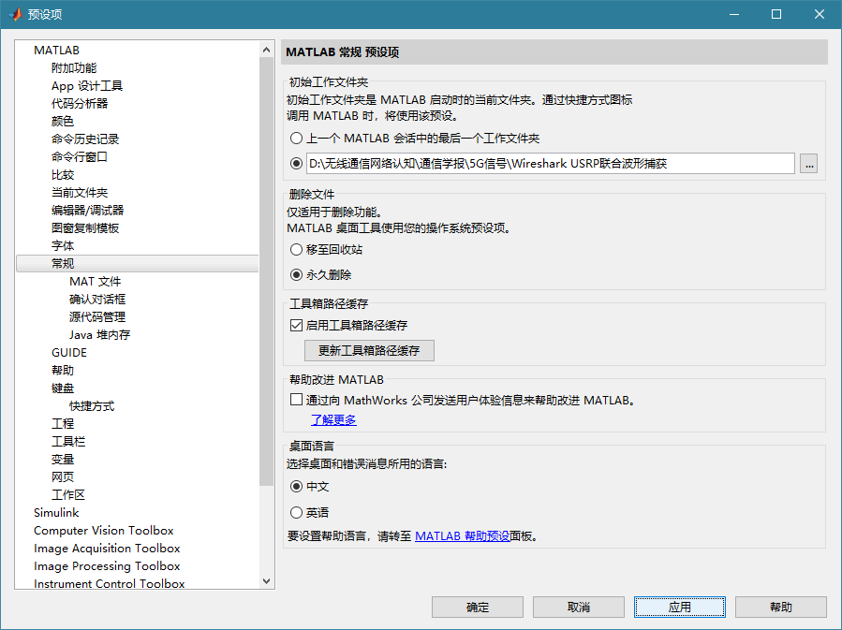
Task: Click the initial working folder path field
Action: (551, 164)
